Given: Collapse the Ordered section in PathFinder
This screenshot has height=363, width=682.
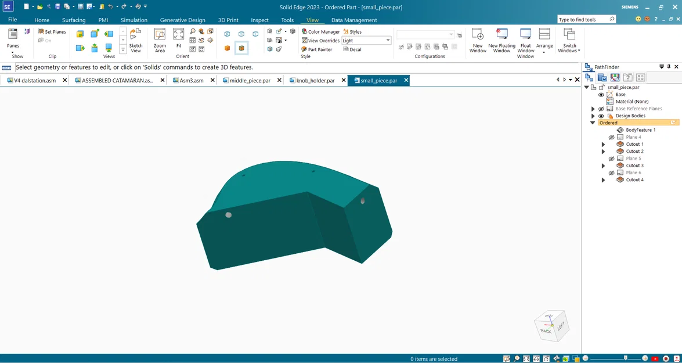Looking at the screenshot, I should 593,123.
